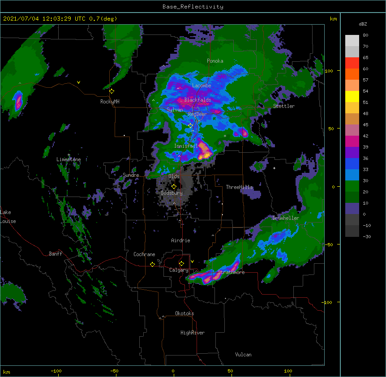Screen dimensions: 386x377
Task: Click the Drumheller label
Action: click(286, 218)
